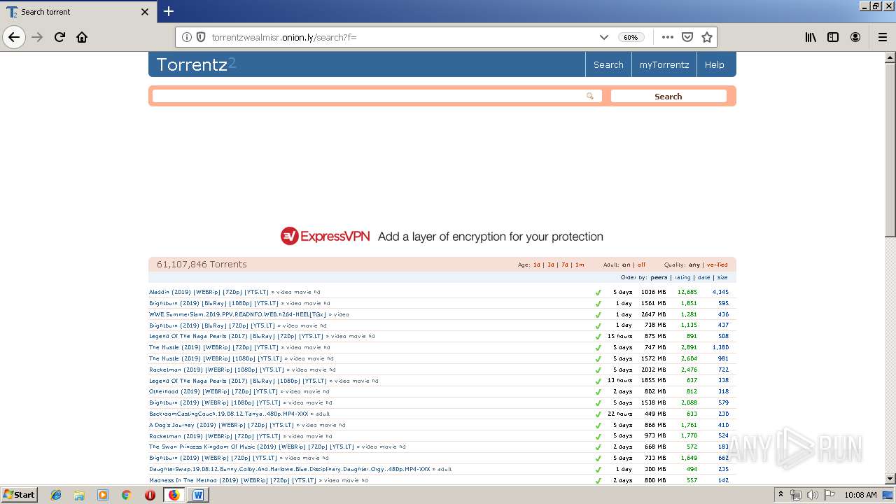Click the magnifier icon in search field
Image resolution: width=896 pixels, height=504 pixels.
(590, 96)
